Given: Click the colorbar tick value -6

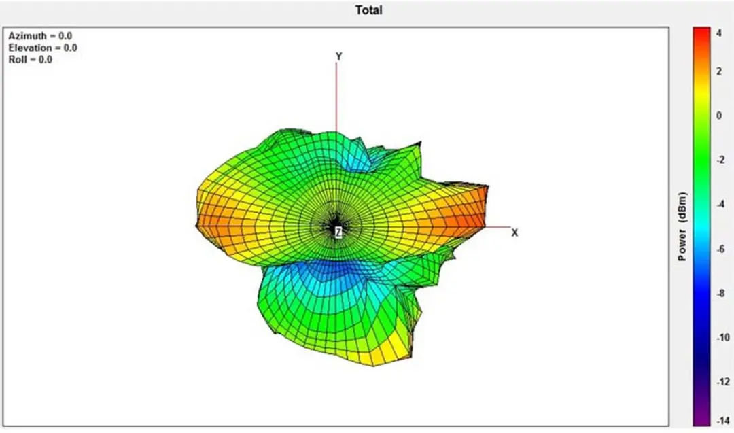Looking at the screenshot, I should click(x=721, y=249).
